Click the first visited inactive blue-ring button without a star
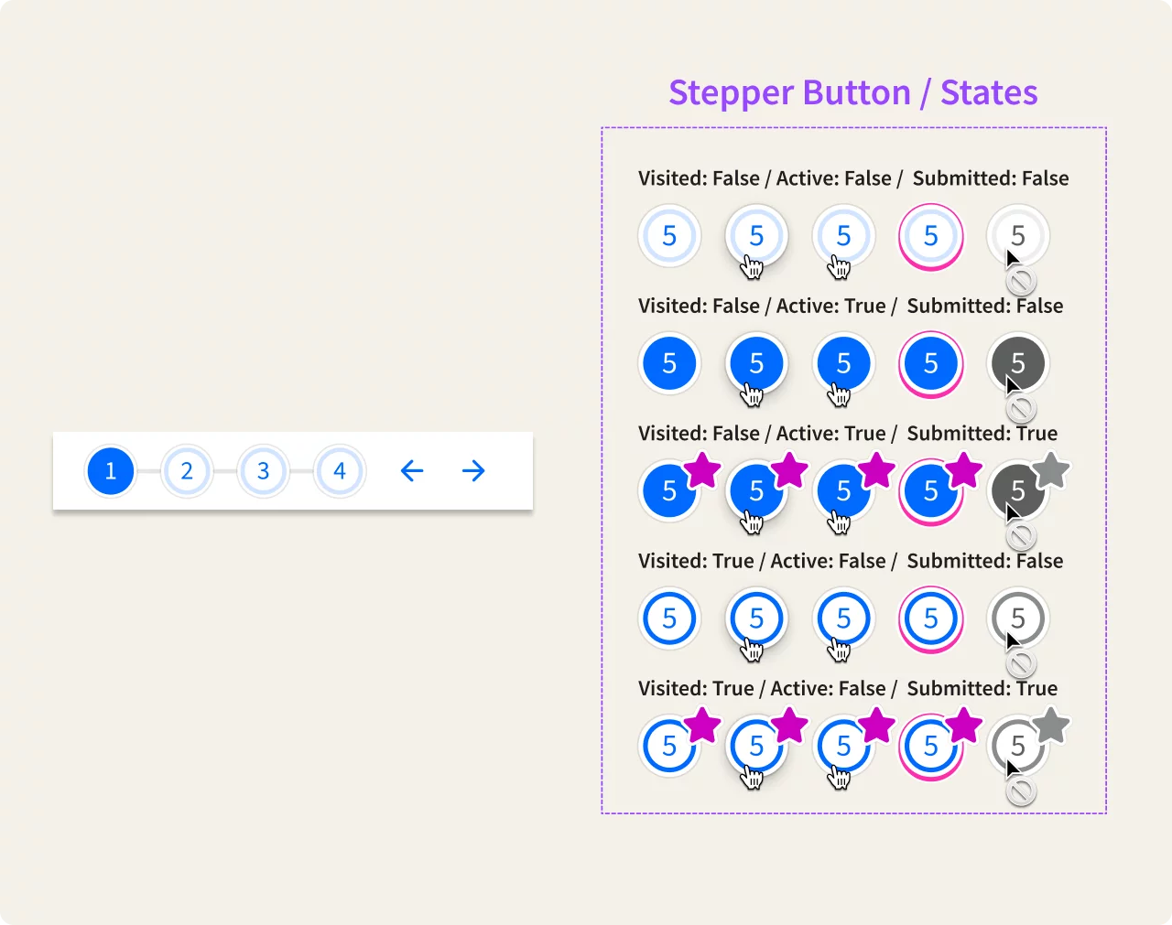The width and height of the screenshot is (1172, 925). tap(669, 619)
